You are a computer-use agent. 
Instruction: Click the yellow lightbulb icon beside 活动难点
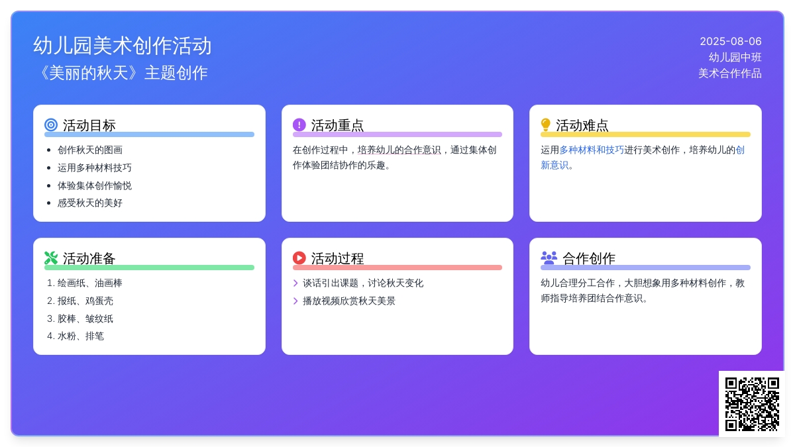[x=546, y=124]
